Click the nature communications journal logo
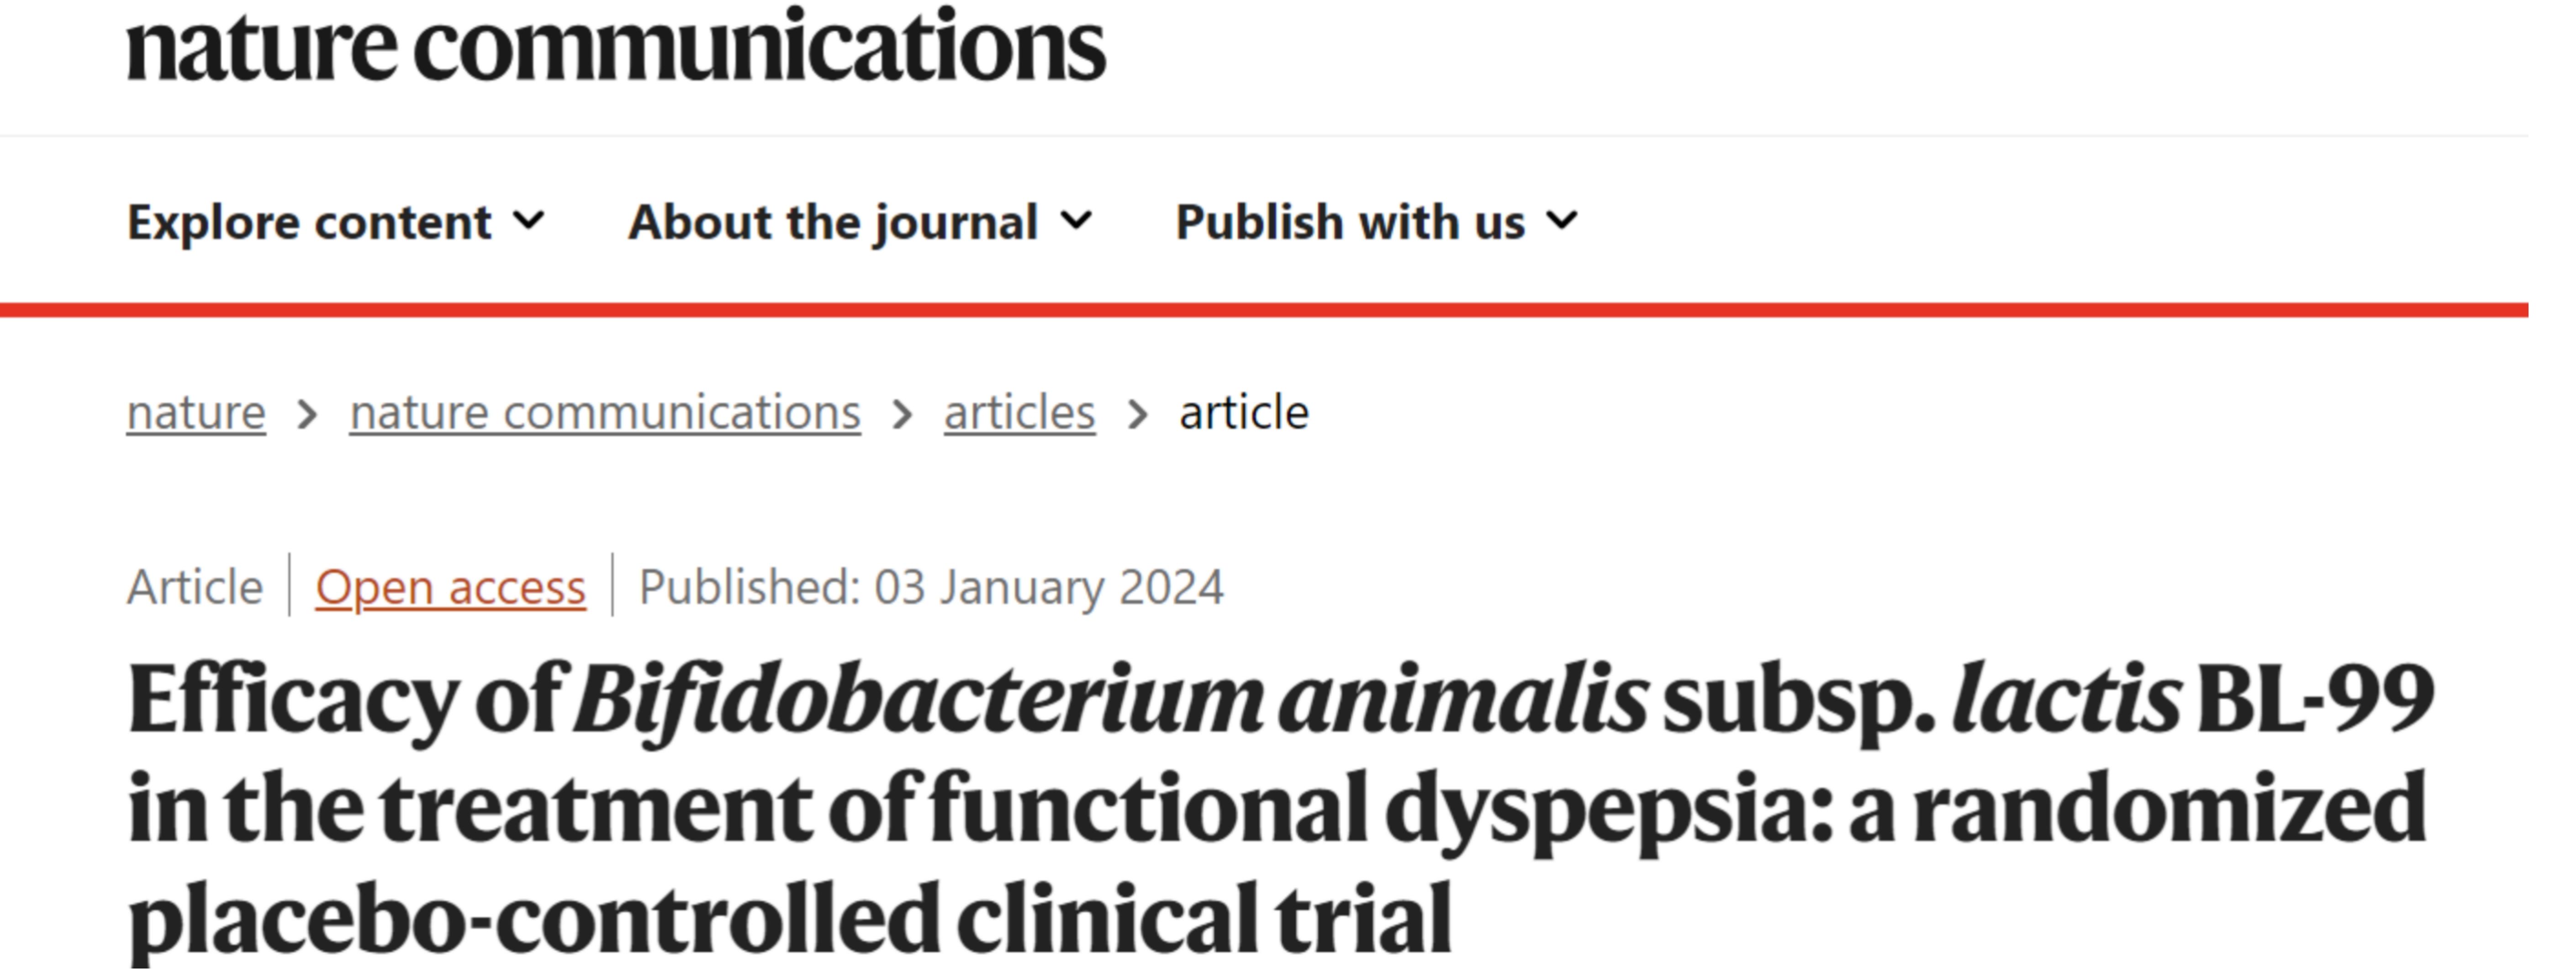This screenshot has width=2576, height=974. tap(616, 46)
